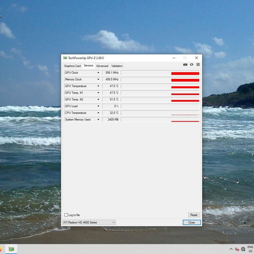Click the Reset button
Screen dimensions: 254x254
[x=194, y=215]
